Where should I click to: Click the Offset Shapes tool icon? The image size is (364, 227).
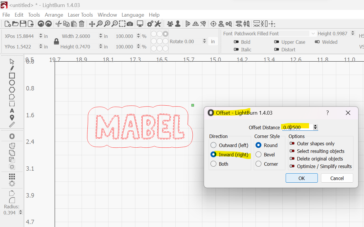pyautogui.click(x=12, y=136)
